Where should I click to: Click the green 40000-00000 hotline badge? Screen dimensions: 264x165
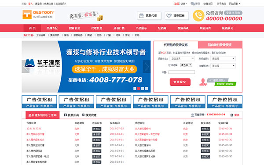pos(225,84)
